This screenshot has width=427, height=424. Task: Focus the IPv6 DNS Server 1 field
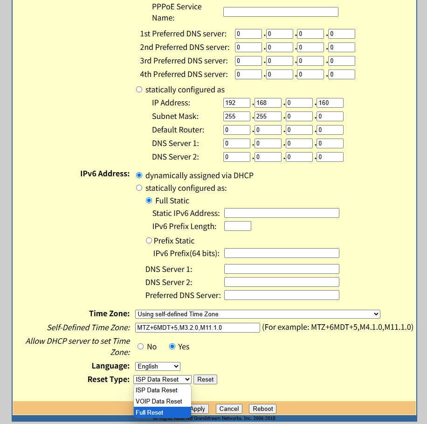coord(282,269)
